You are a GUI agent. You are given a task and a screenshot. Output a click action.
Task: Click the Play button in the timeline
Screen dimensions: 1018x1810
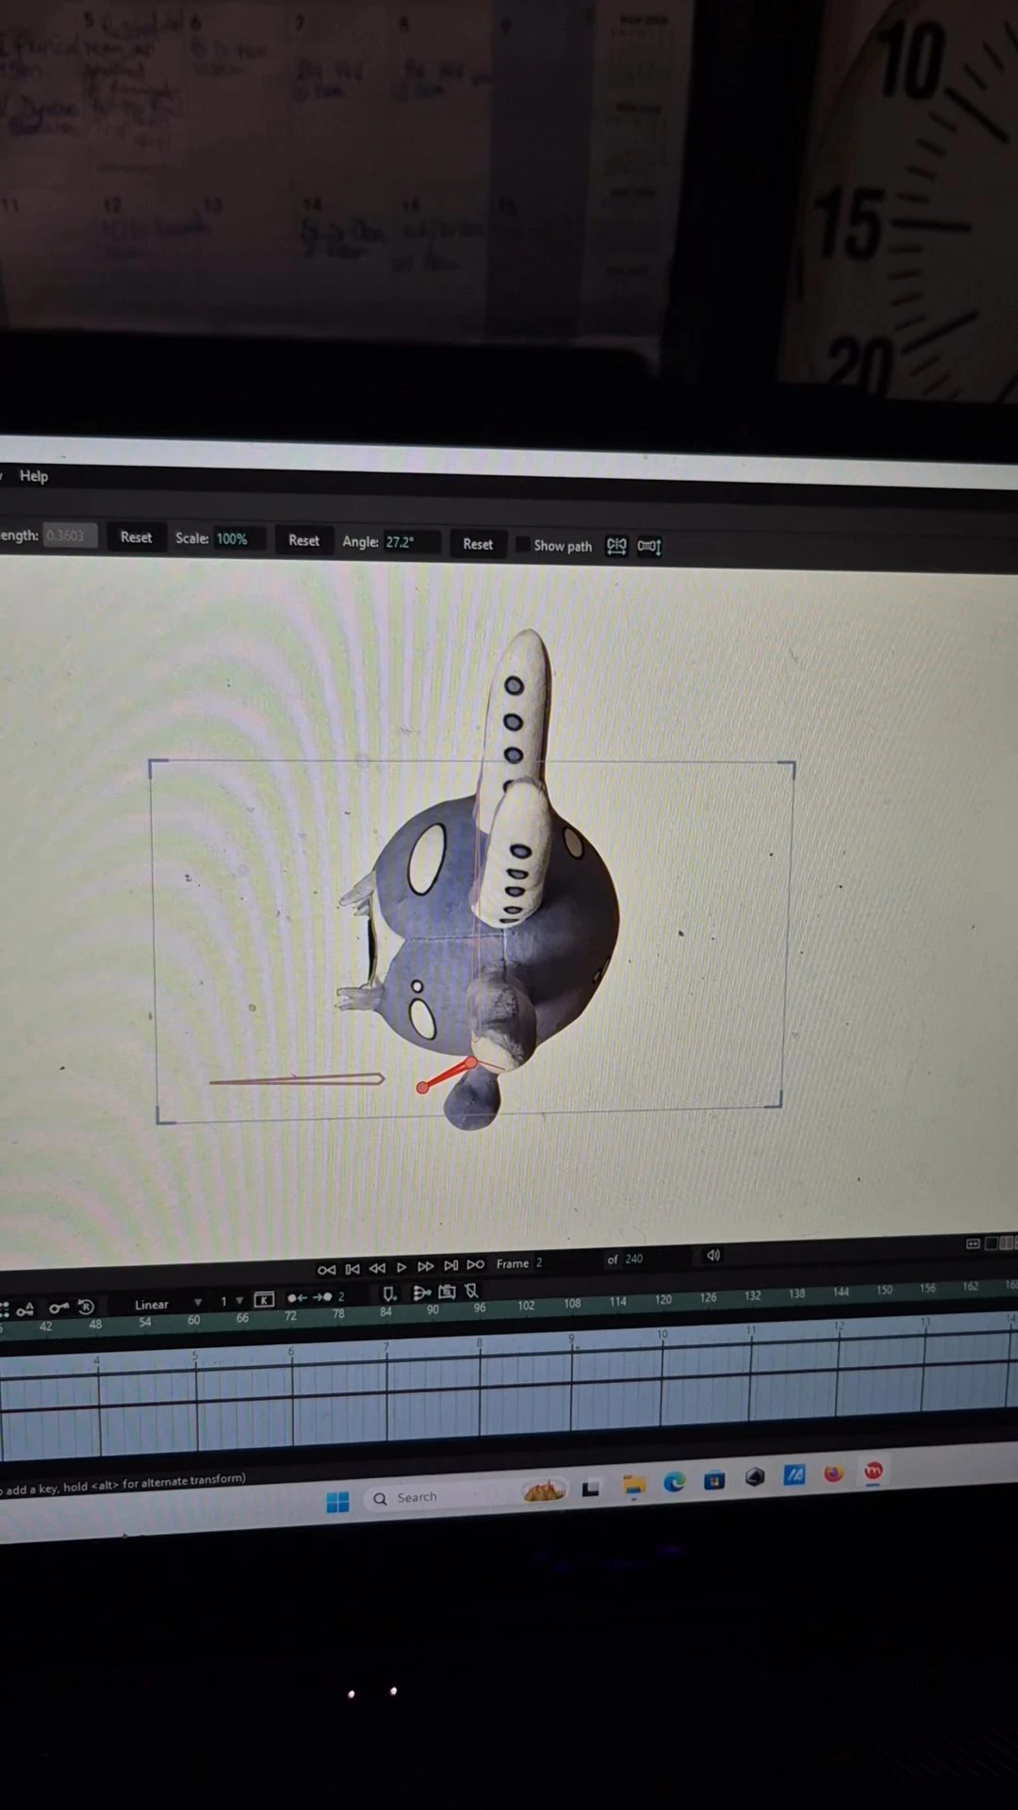pyautogui.click(x=402, y=1267)
